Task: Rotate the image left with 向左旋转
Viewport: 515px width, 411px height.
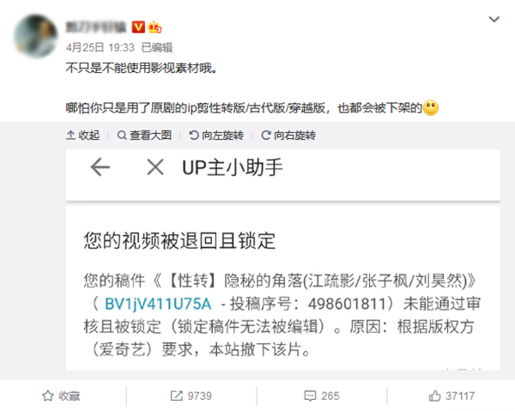Action: coord(216,136)
